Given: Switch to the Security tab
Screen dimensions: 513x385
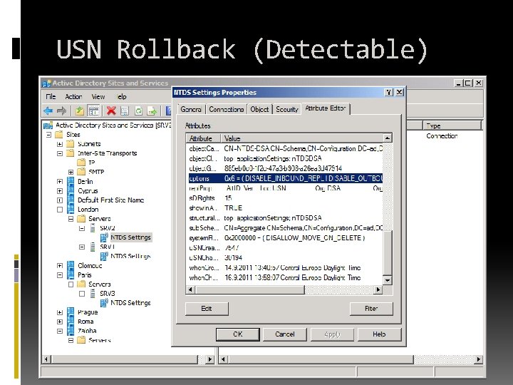Looking at the screenshot, I should [287, 109].
